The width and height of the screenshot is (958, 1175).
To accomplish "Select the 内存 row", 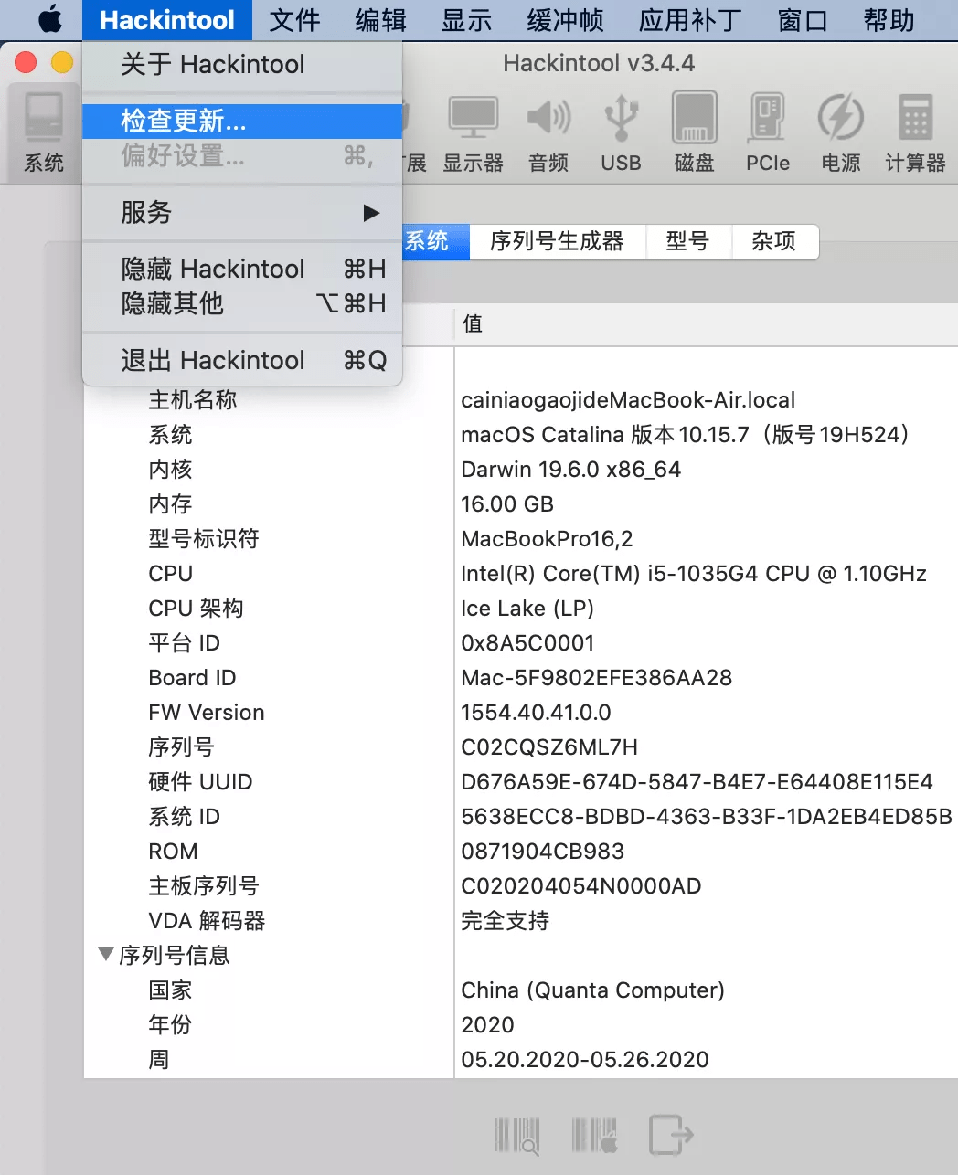I will (x=521, y=504).
